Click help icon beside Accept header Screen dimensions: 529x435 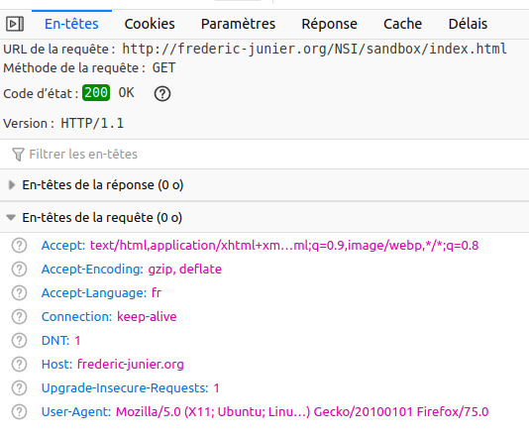(x=19, y=246)
